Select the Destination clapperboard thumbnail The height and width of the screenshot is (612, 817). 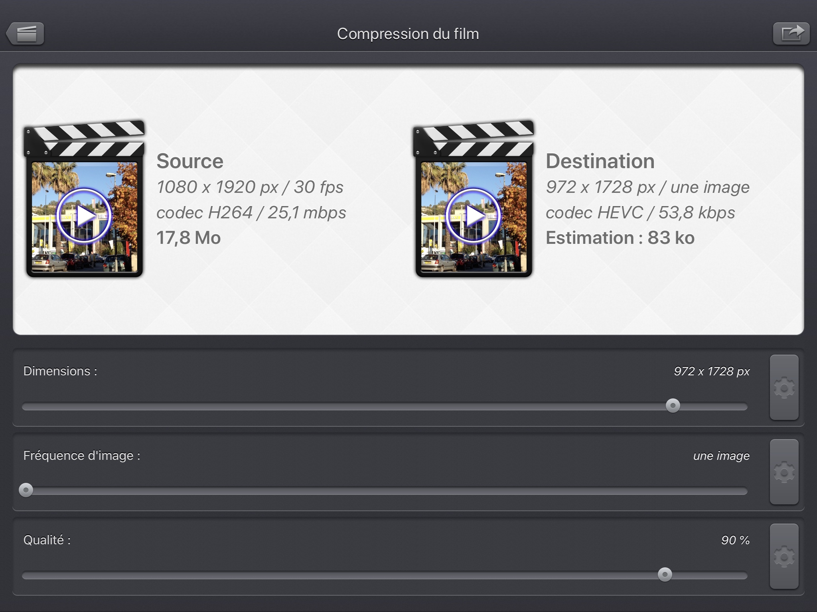(474, 198)
